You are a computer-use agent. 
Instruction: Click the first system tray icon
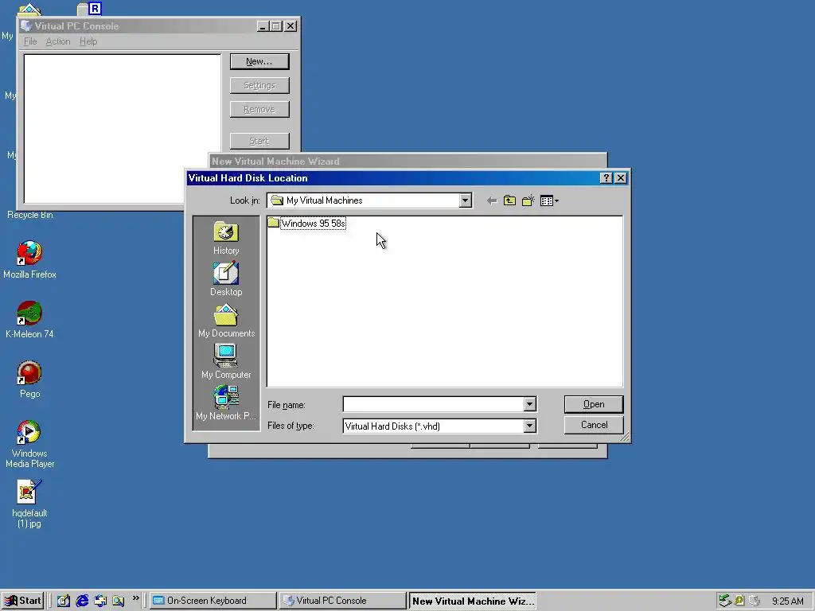pos(725,601)
